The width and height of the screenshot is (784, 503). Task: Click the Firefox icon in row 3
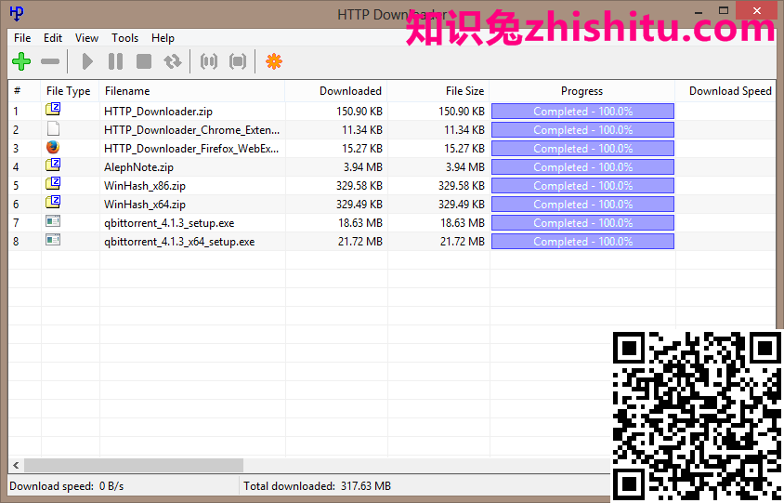click(53, 147)
